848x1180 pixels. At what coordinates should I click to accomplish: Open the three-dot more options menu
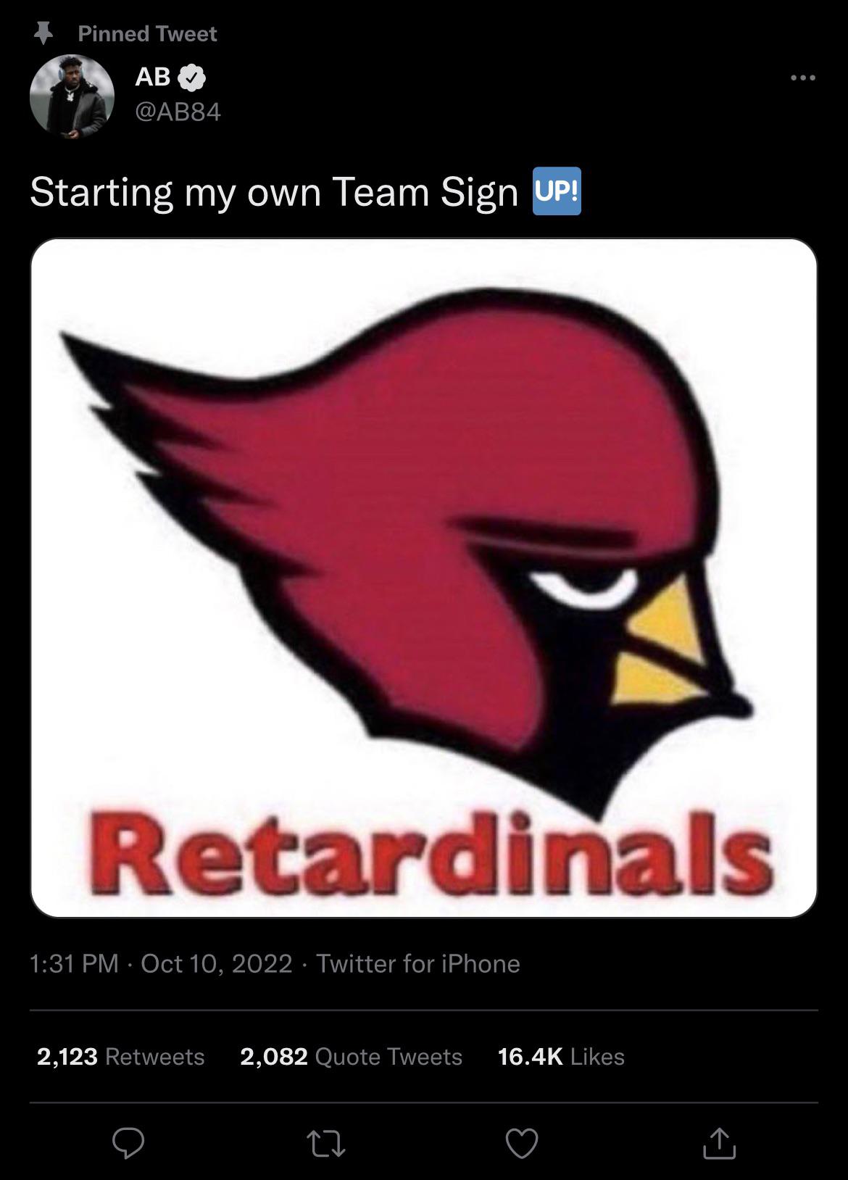point(803,78)
